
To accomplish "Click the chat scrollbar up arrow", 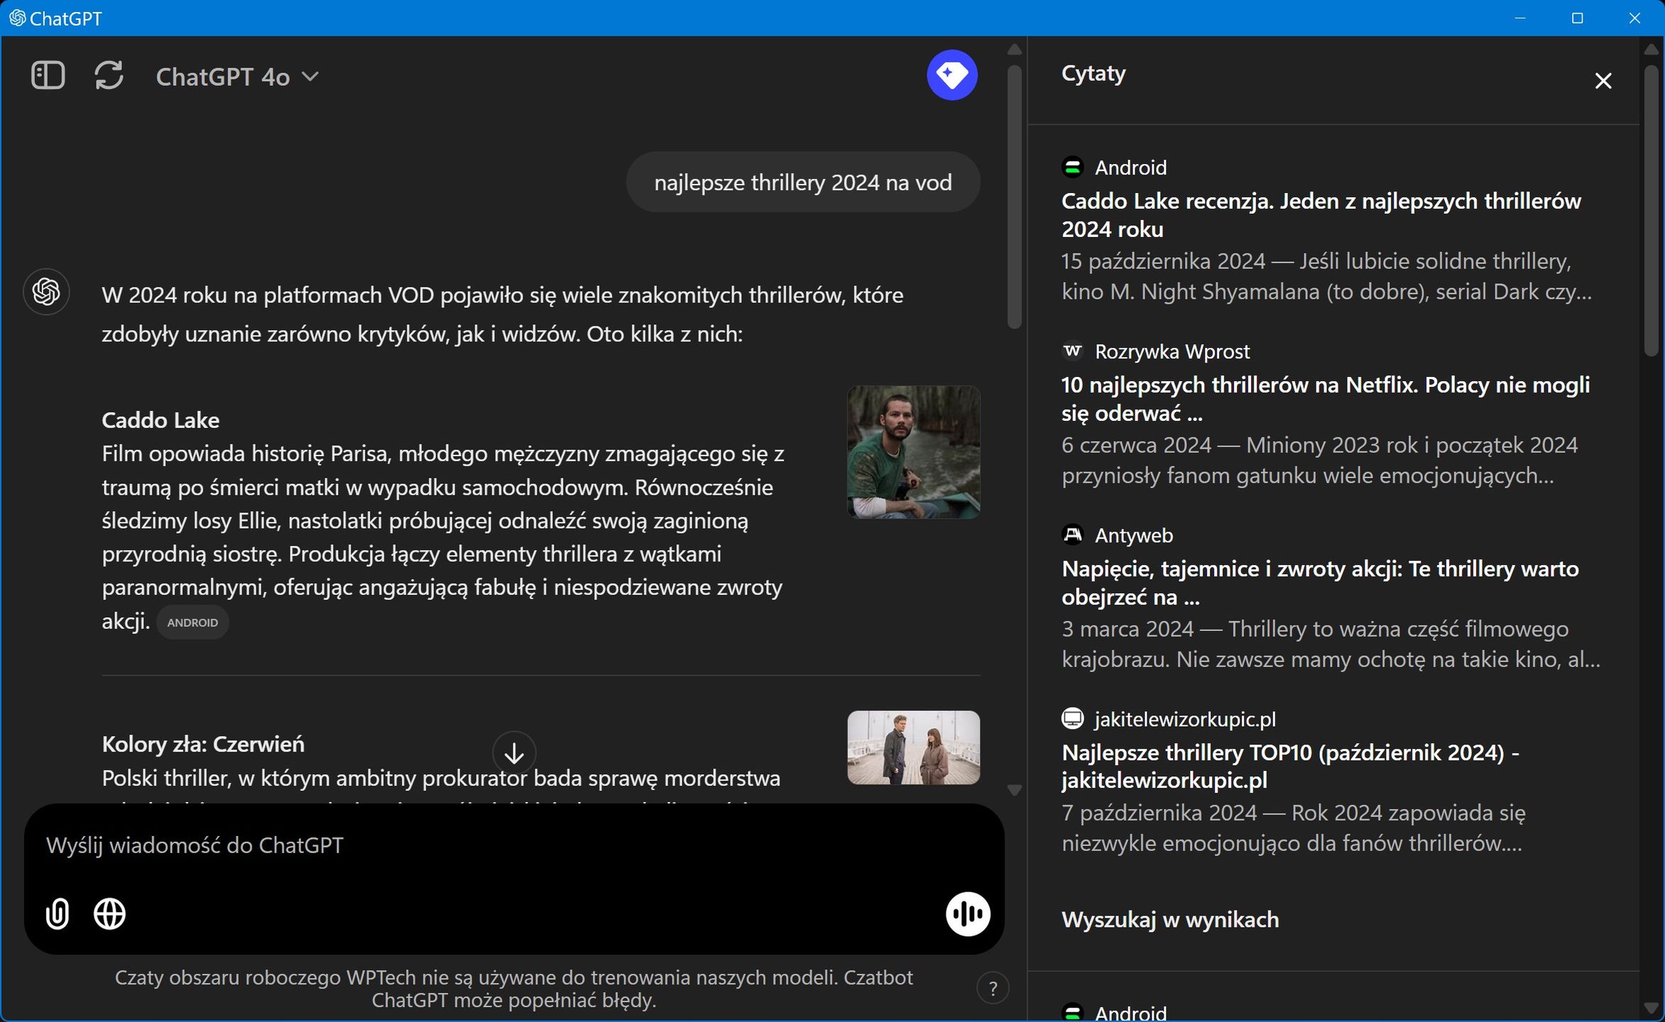I will 1014,50.
